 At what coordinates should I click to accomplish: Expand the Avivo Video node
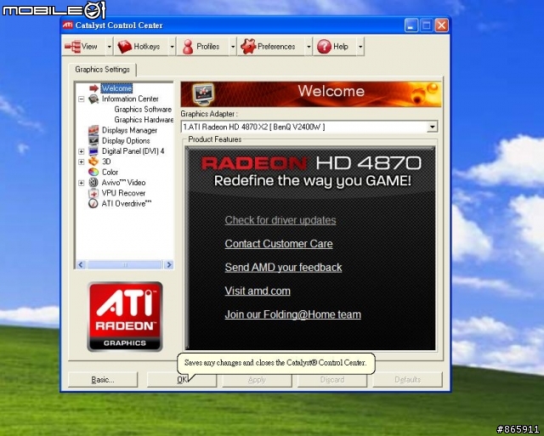tap(82, 183)
